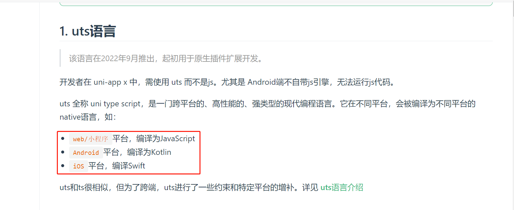Click the text "编译为JavaScript"
This screenshot has width=514, height=210.
point(166,139)
